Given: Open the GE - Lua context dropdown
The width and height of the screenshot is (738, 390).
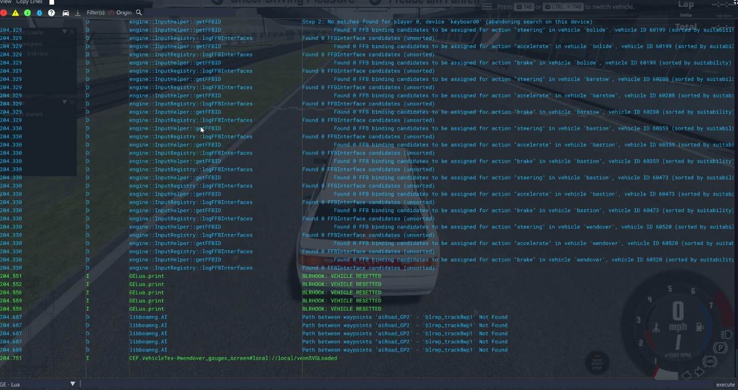Looking at the screenshot, I should click(38, 384).
